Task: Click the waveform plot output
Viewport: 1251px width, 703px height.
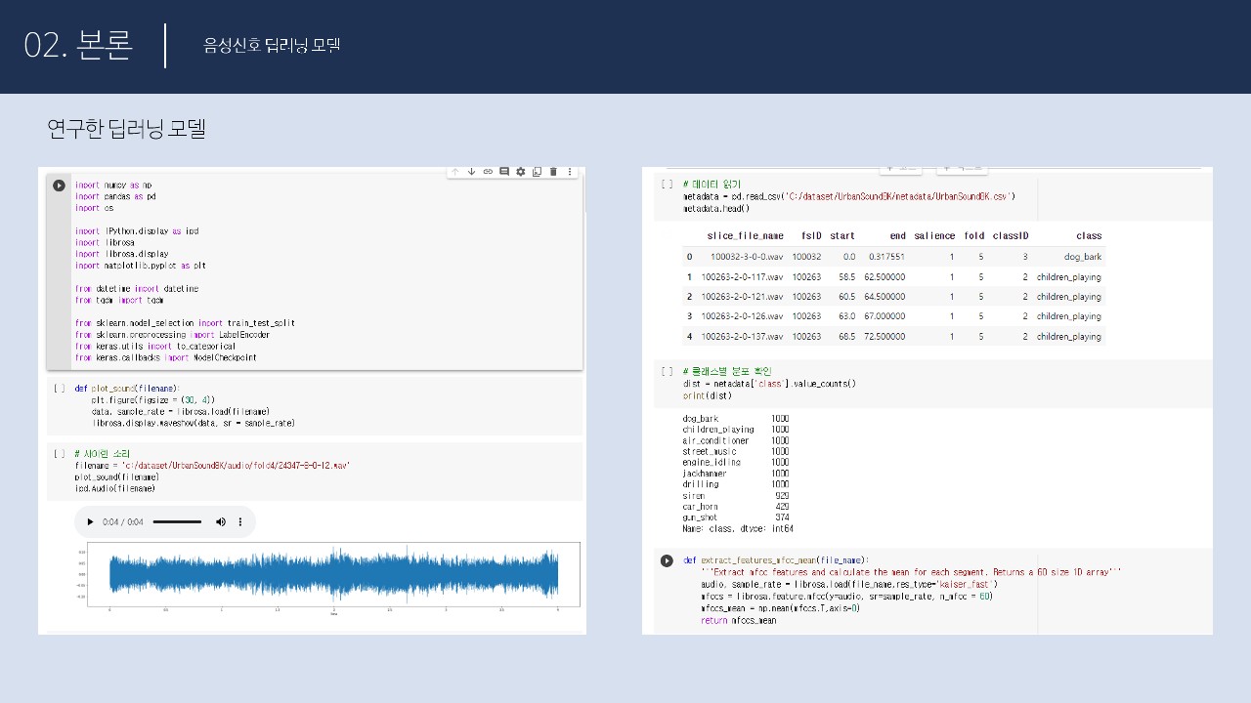Action: (x=333, y=574)
